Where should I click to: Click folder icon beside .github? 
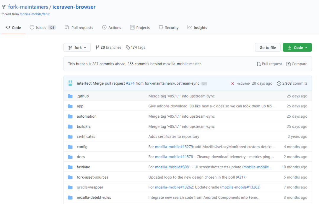point(70,96)
